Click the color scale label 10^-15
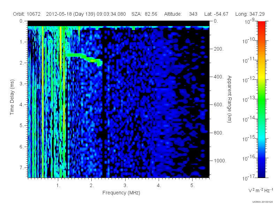Screen dimensions: 279x209 click(249, 138)
